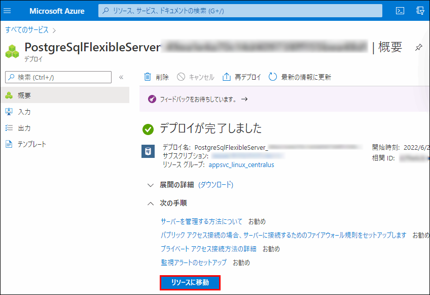
Task: Click the デプロイ名 label
Action: click(177, 147)
